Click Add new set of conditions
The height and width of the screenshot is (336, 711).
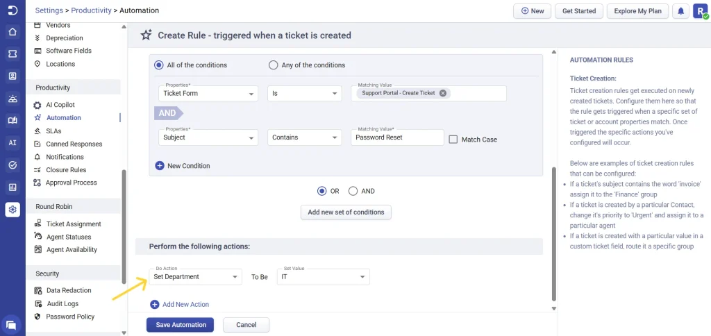346,212
